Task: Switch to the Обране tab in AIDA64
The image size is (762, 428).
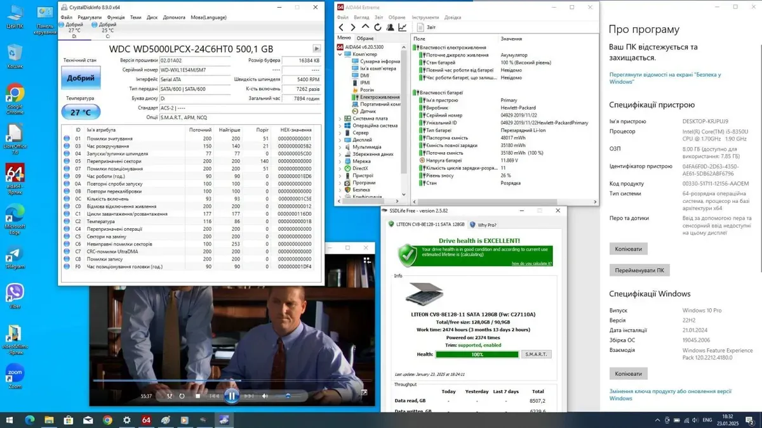Action: tap(365, 38)
